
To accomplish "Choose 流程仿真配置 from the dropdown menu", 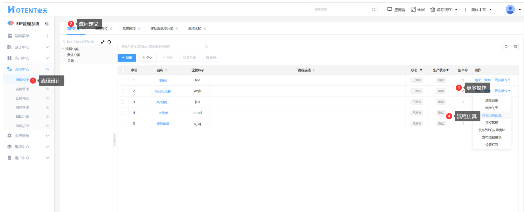I will pyautogui.click(x=492, y=115).
